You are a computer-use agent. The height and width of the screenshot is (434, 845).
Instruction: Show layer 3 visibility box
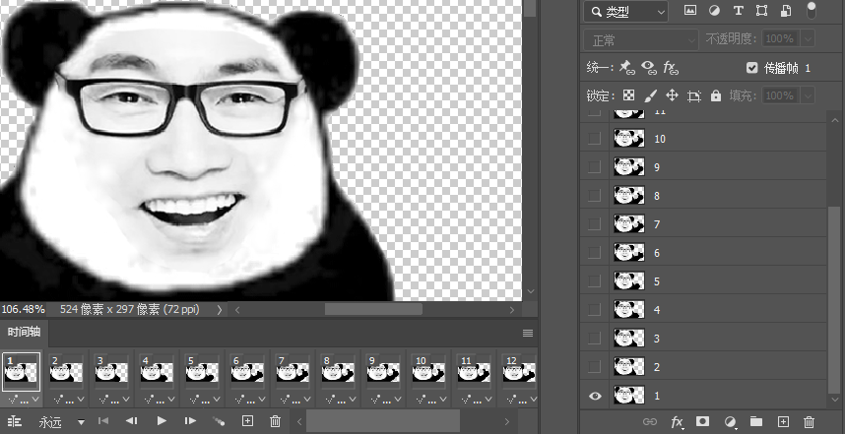click(595, 339)
